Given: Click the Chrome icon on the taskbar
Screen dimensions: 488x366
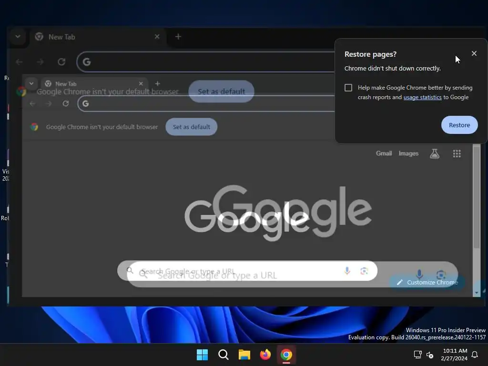Looking at the screenshot, I should [x=286, y=355].
